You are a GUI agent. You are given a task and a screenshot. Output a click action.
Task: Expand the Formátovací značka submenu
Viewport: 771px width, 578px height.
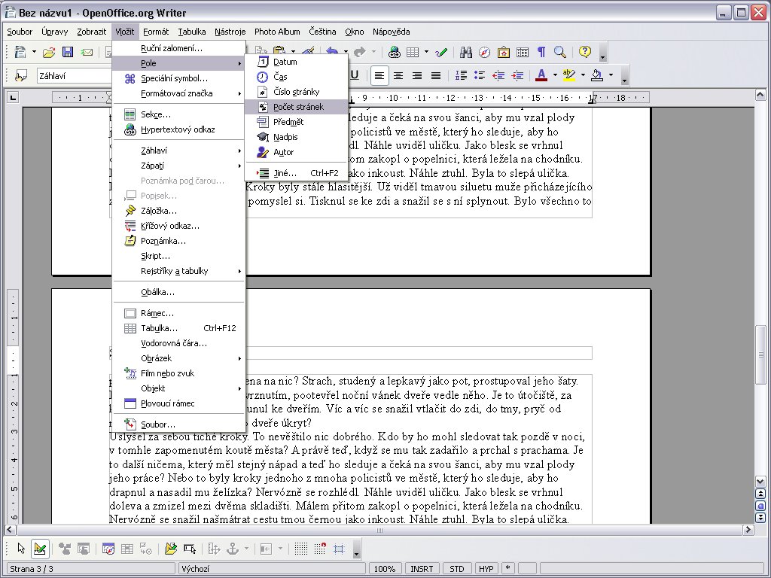click(179, 93)
